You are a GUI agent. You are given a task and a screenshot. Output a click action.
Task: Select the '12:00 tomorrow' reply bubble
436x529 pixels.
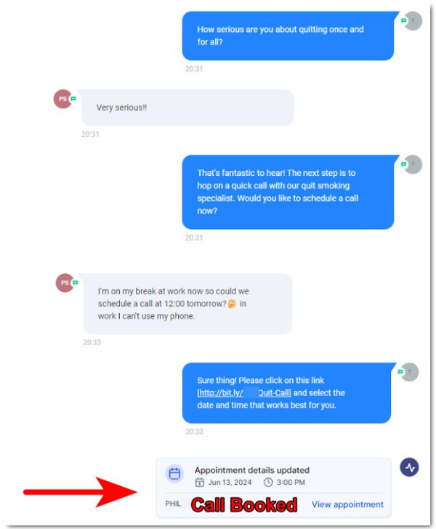(187, 304)
